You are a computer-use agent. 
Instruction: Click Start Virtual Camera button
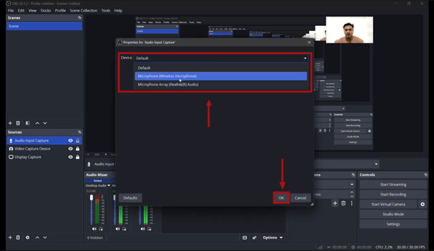pyautogui.click(x=388, y=204)
